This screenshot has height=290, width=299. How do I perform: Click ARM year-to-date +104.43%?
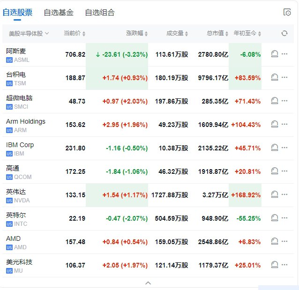click(246, 125)
